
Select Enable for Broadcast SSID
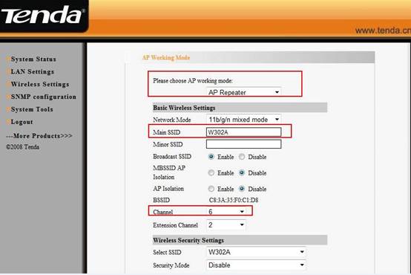(x=211, y=157)
